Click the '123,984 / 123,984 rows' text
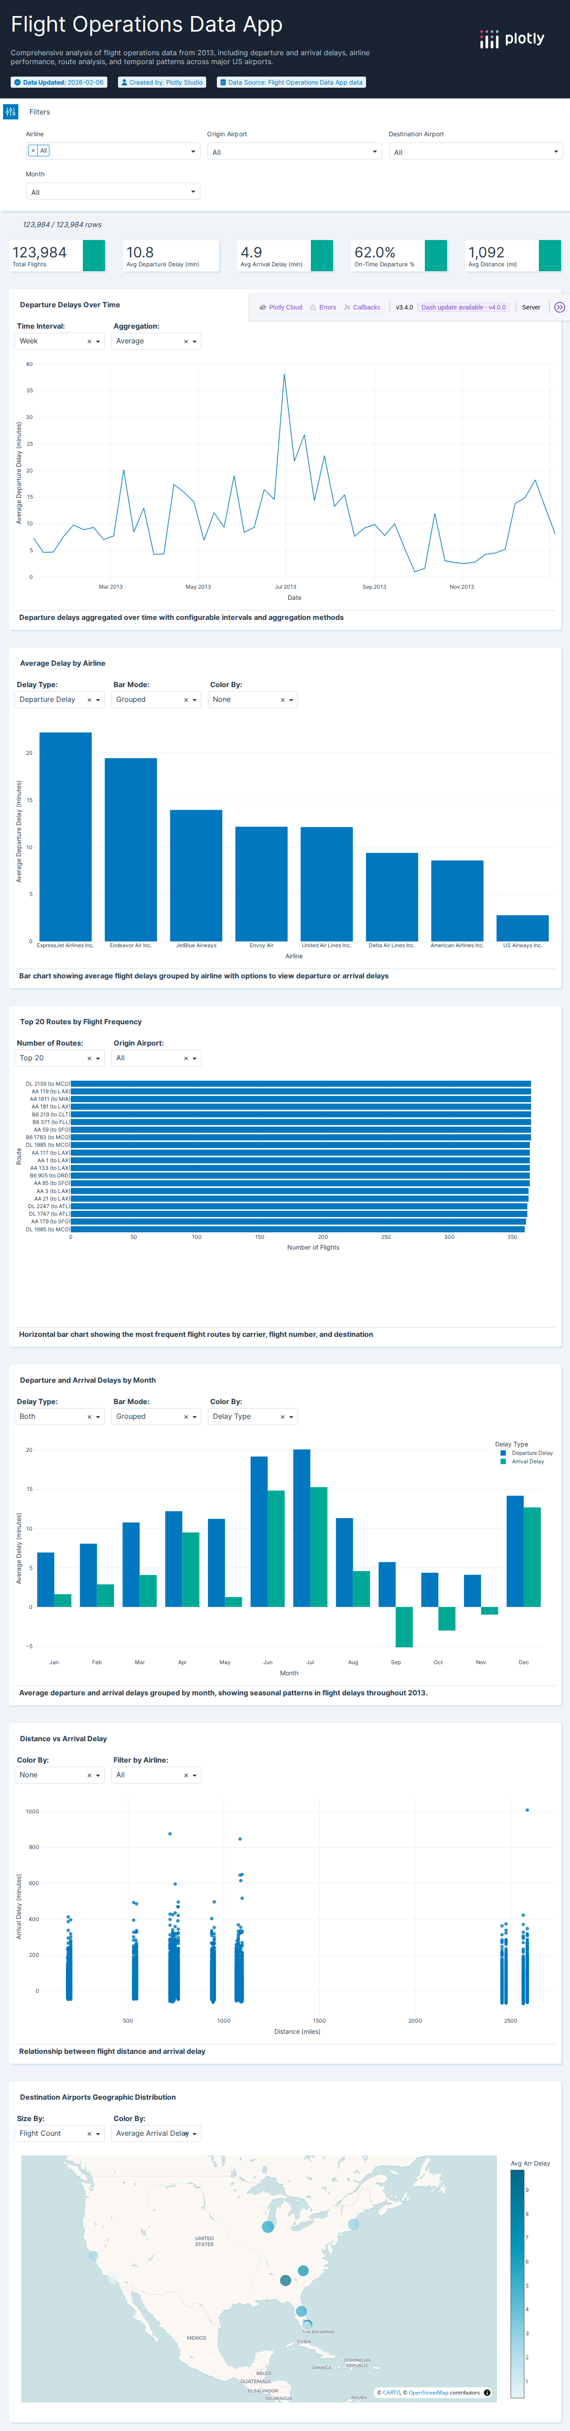 tap(62, 224)
